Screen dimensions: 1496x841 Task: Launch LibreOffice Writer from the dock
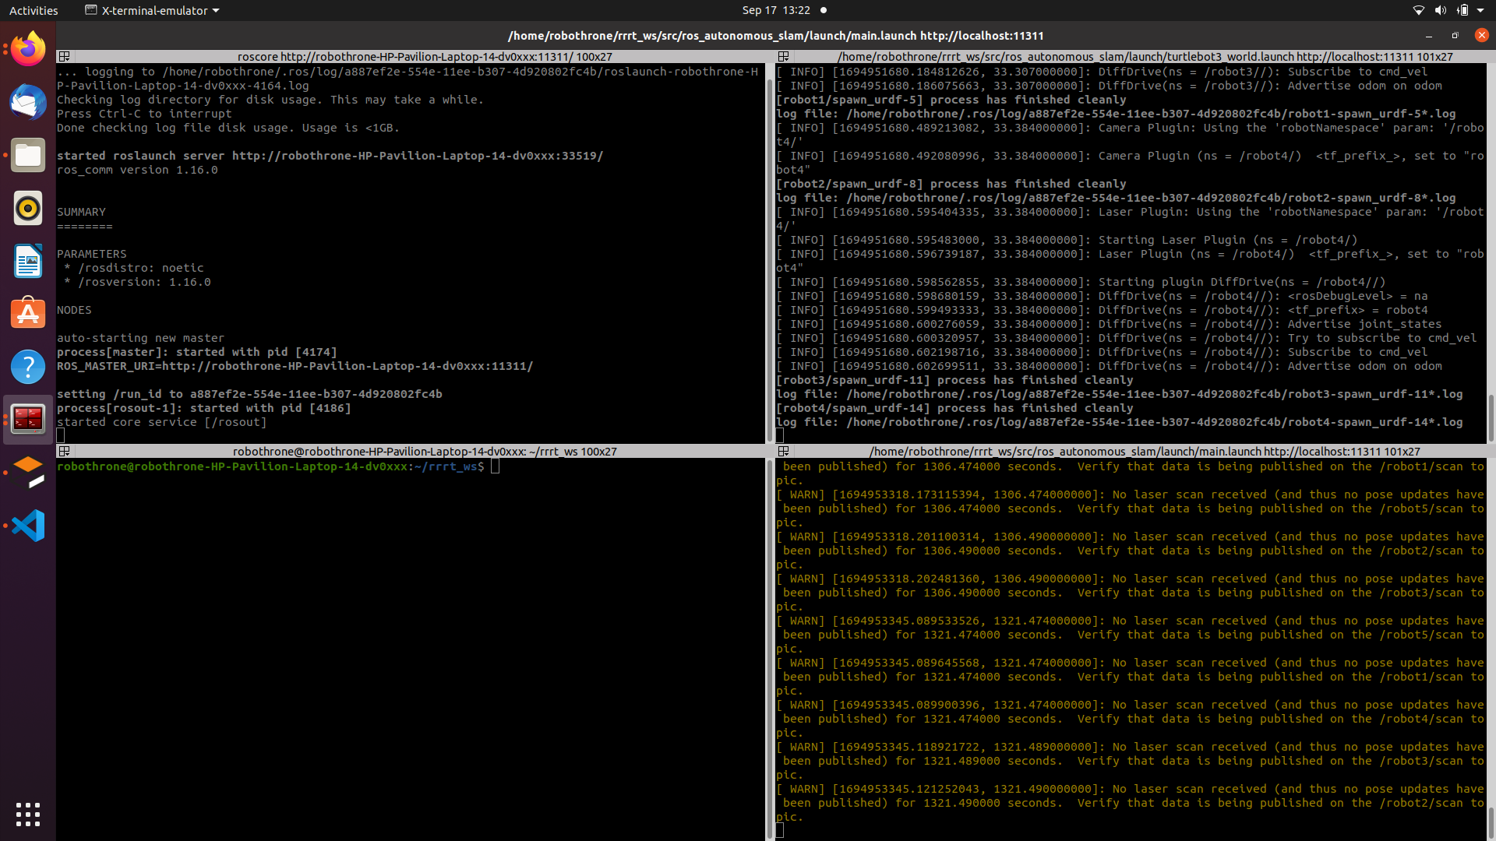click(x=27, y=261)
